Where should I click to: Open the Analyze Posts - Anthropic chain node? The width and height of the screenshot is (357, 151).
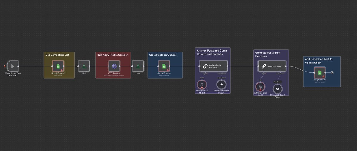[214, 66]
